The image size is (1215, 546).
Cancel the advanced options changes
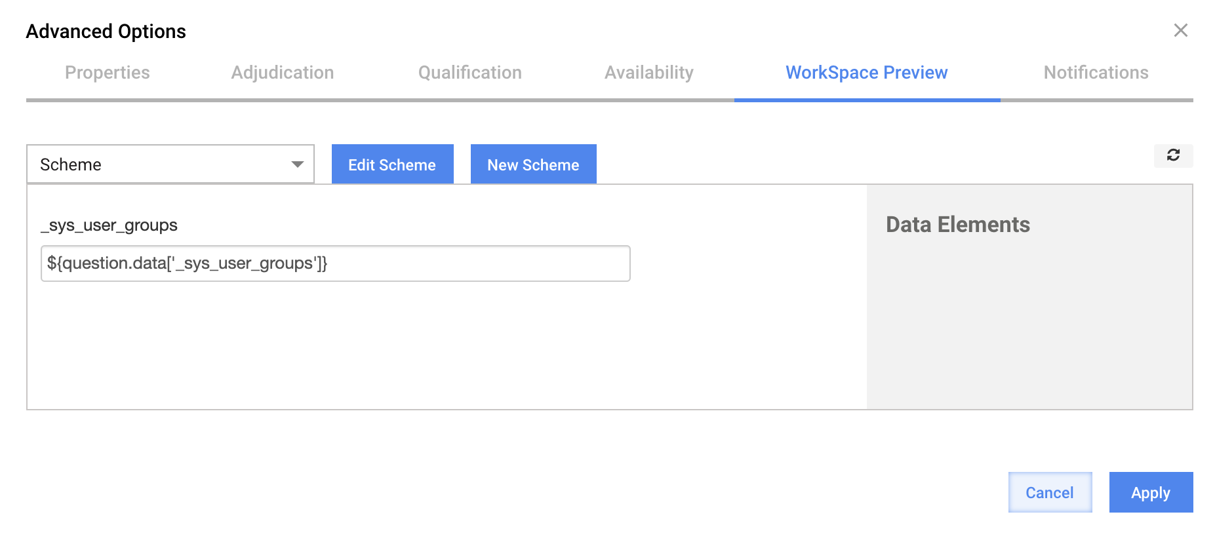click(1050, 492)
